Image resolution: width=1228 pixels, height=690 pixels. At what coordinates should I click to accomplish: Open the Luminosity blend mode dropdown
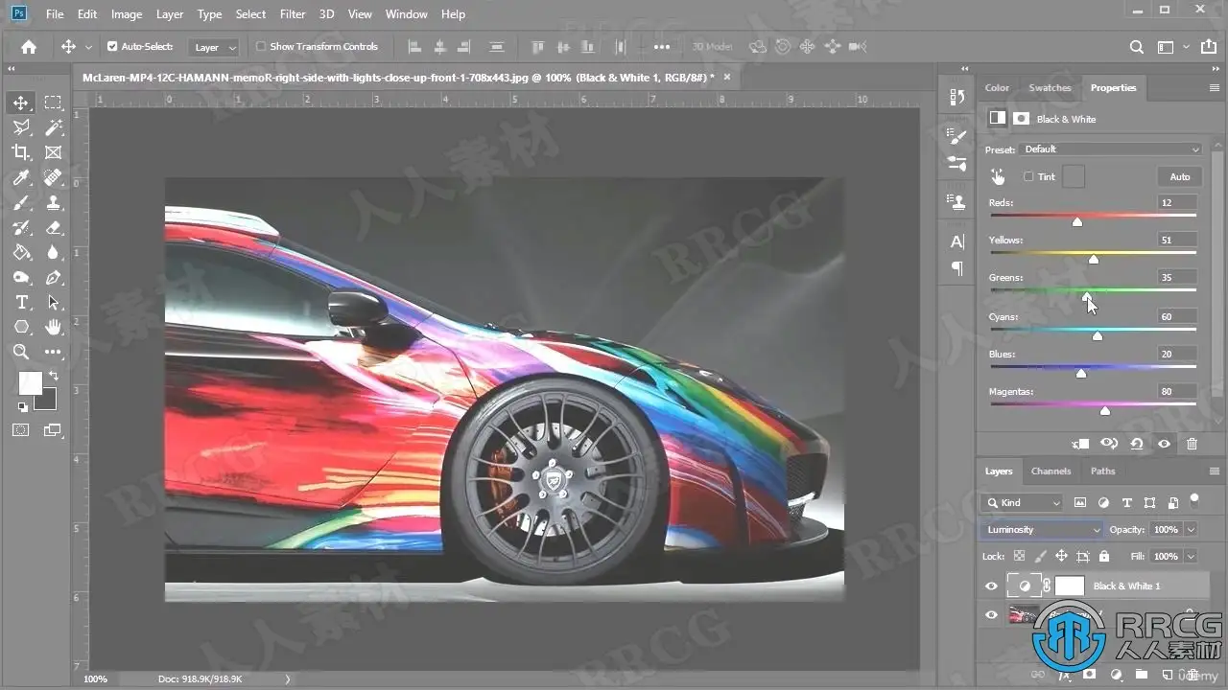[1042, 529]
